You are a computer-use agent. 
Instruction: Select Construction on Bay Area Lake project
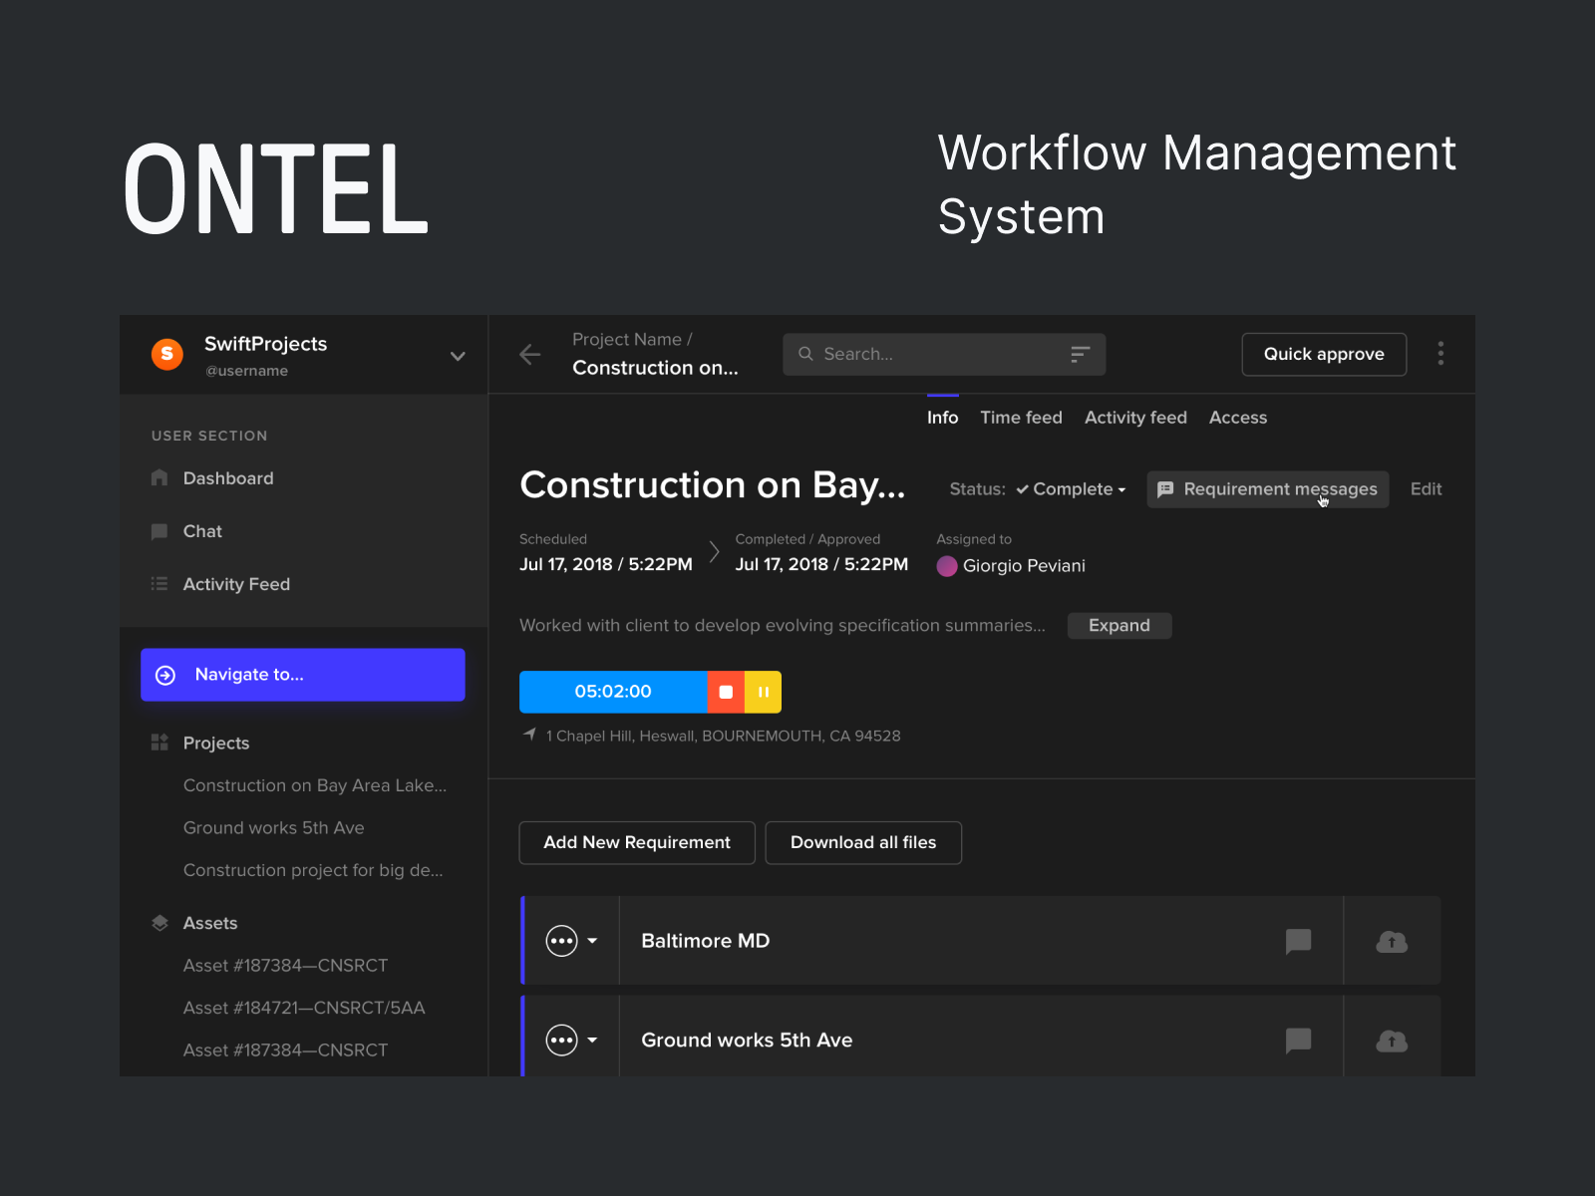pyautogui.click(x=315, y=785)
